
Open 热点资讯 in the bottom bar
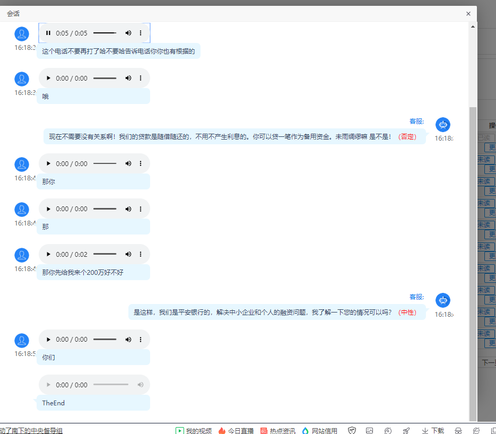point(264,430)
